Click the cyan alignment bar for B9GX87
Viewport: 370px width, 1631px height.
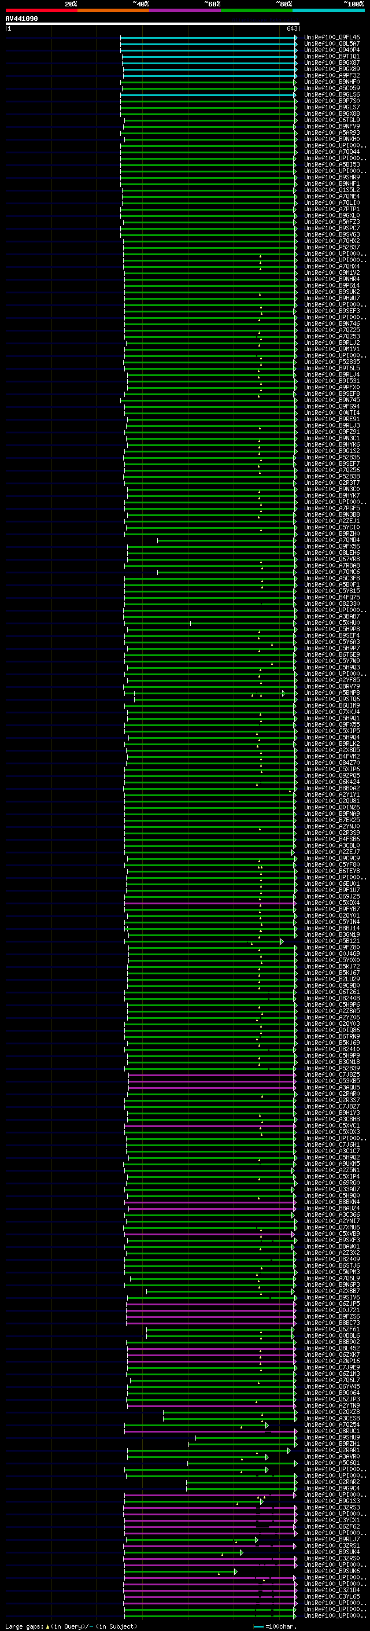coord(209,62)
